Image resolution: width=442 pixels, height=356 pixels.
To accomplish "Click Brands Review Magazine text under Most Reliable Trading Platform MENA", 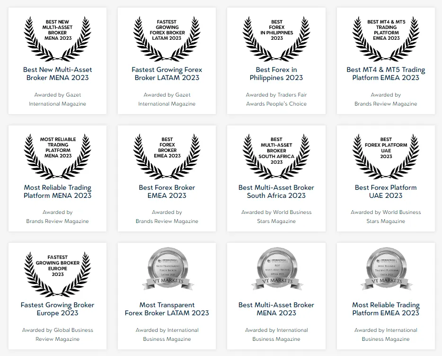I will point(58,217).
